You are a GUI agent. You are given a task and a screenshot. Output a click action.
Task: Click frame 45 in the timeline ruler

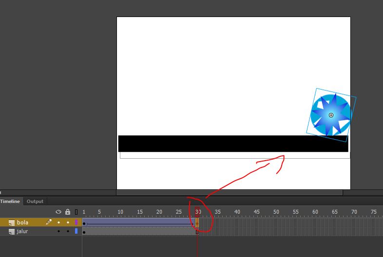point(256,212)
